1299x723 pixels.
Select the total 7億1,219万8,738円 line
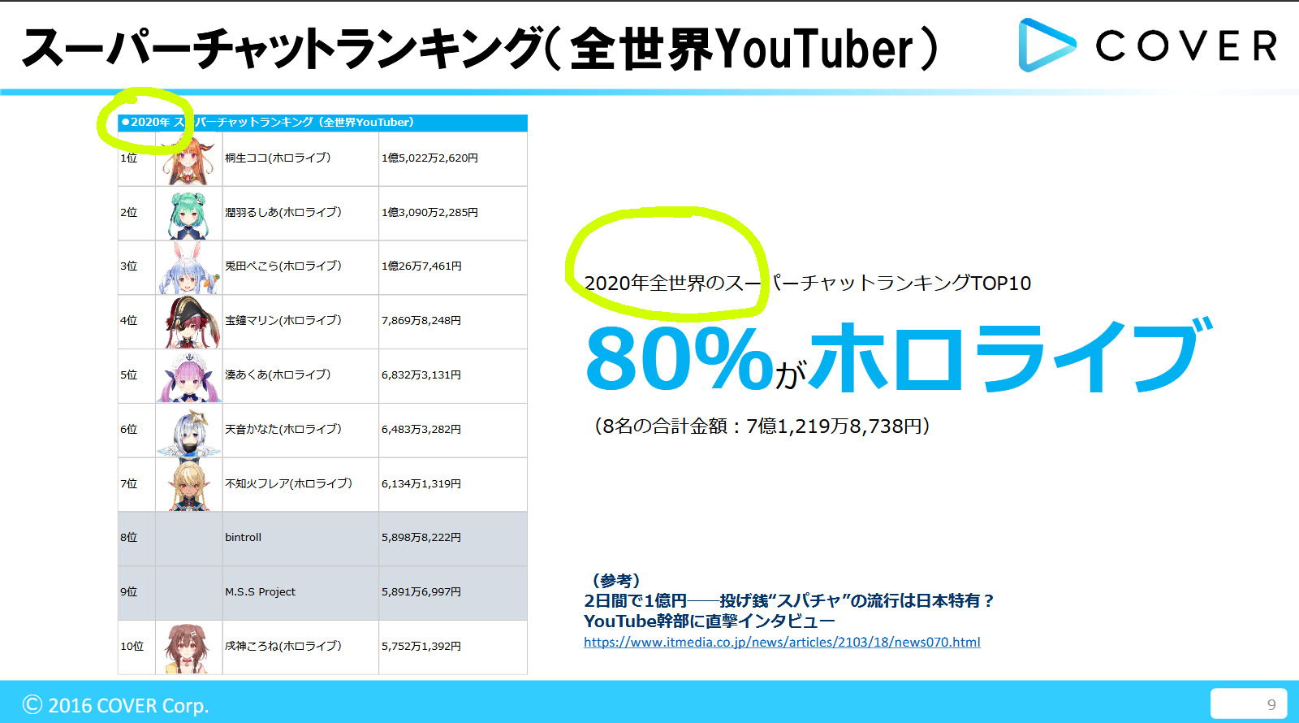(762, 426)
